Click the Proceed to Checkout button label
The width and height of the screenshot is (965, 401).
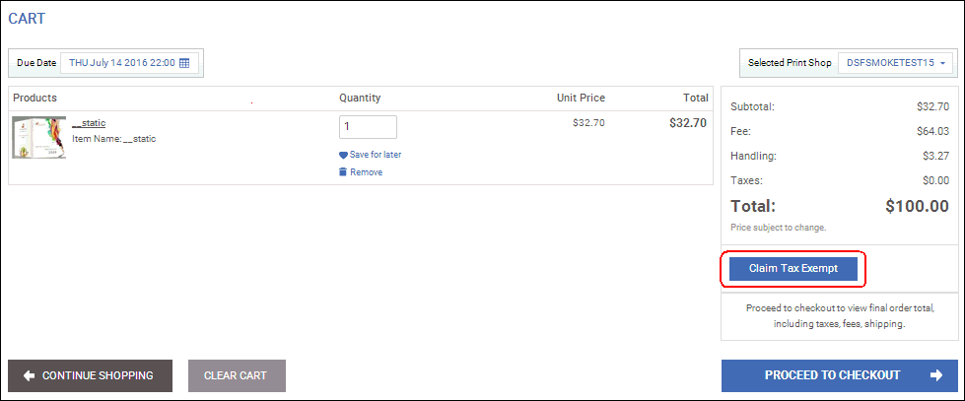(x=832, y=375)
